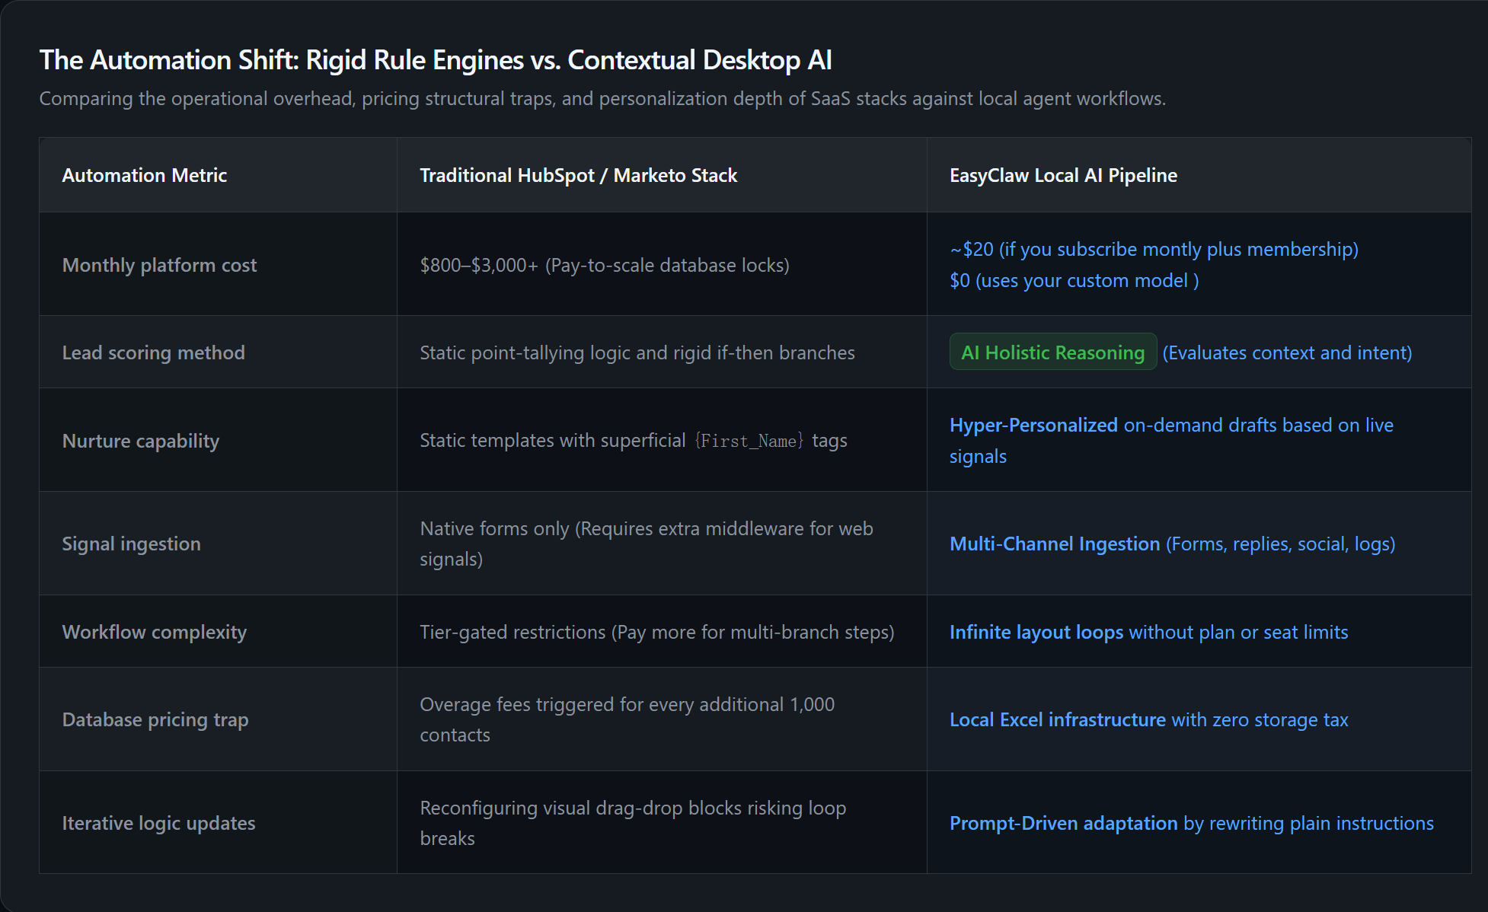Click the bold 'Local Excel infrastructure' text

click(x=1058, y=719)
